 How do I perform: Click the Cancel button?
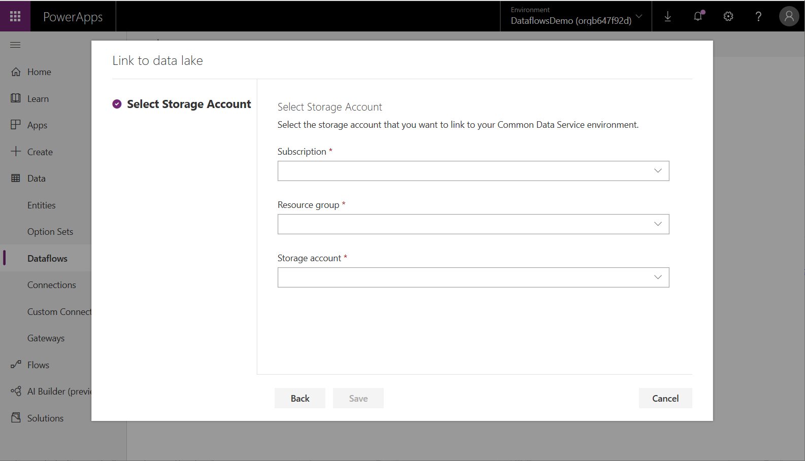tap(665, 399)
